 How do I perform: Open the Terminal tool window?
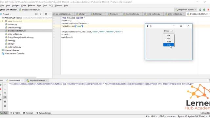coord(28,113)
